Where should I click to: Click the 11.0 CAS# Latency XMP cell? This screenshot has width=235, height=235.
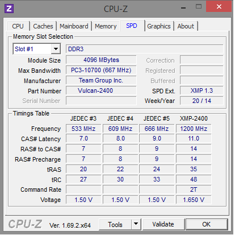click(194, 139)
